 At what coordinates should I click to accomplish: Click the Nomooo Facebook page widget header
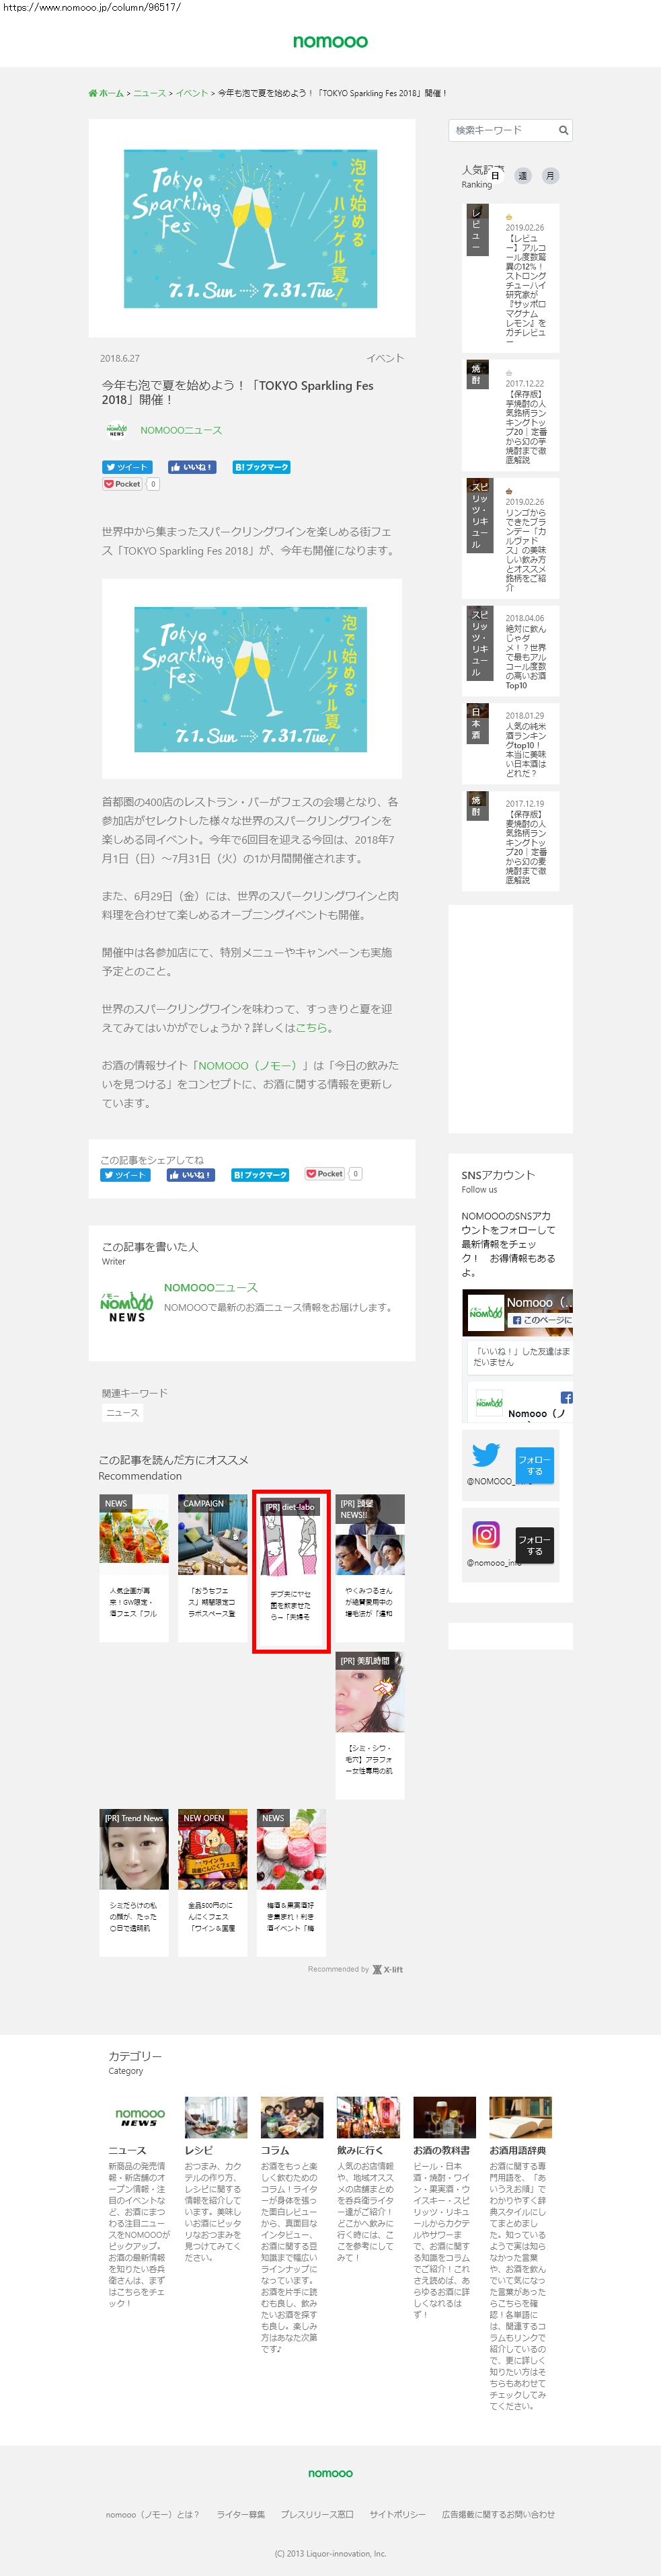click(x=518, y=1312)
